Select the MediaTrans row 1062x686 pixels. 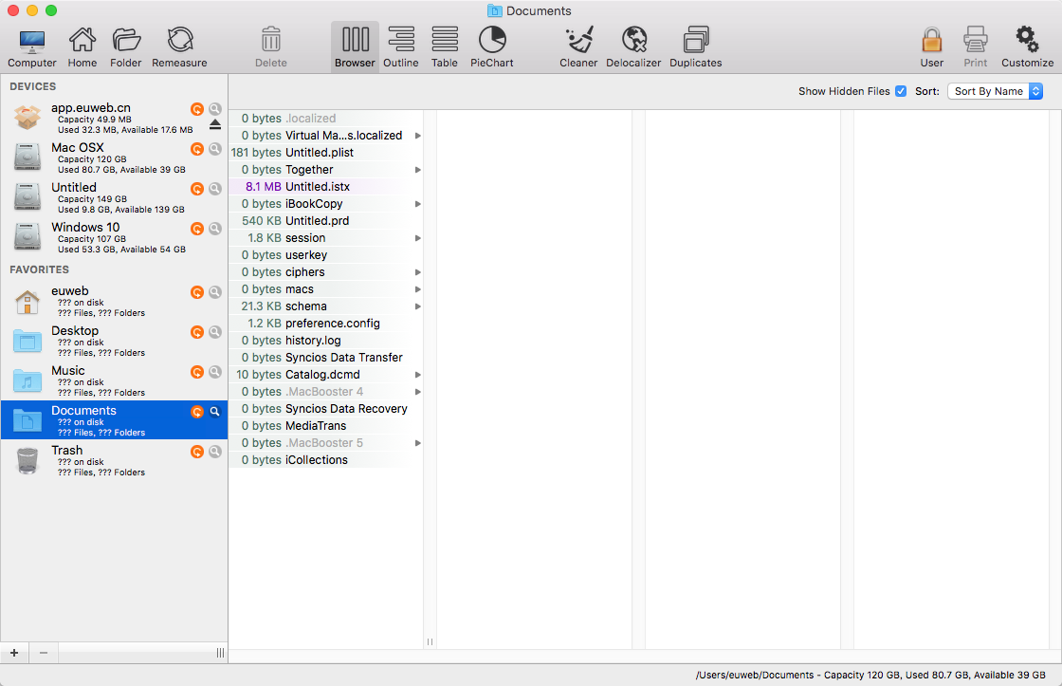click(x=326, y=426)
